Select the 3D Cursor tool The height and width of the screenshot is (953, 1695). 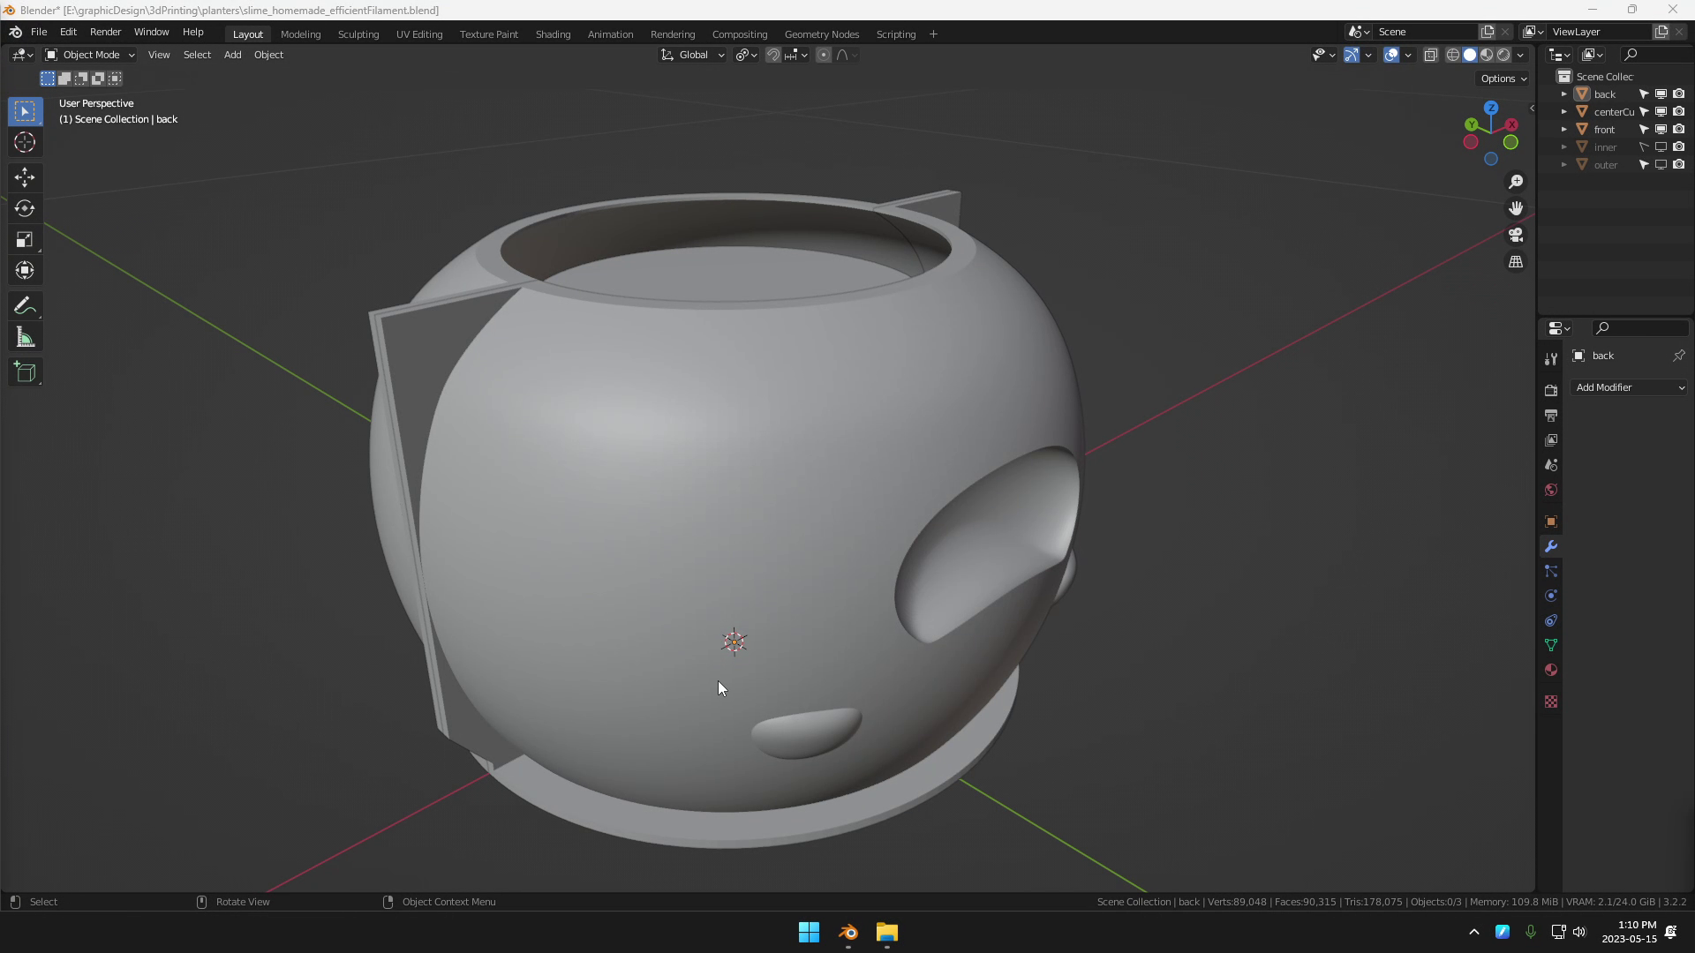[25, 142]
